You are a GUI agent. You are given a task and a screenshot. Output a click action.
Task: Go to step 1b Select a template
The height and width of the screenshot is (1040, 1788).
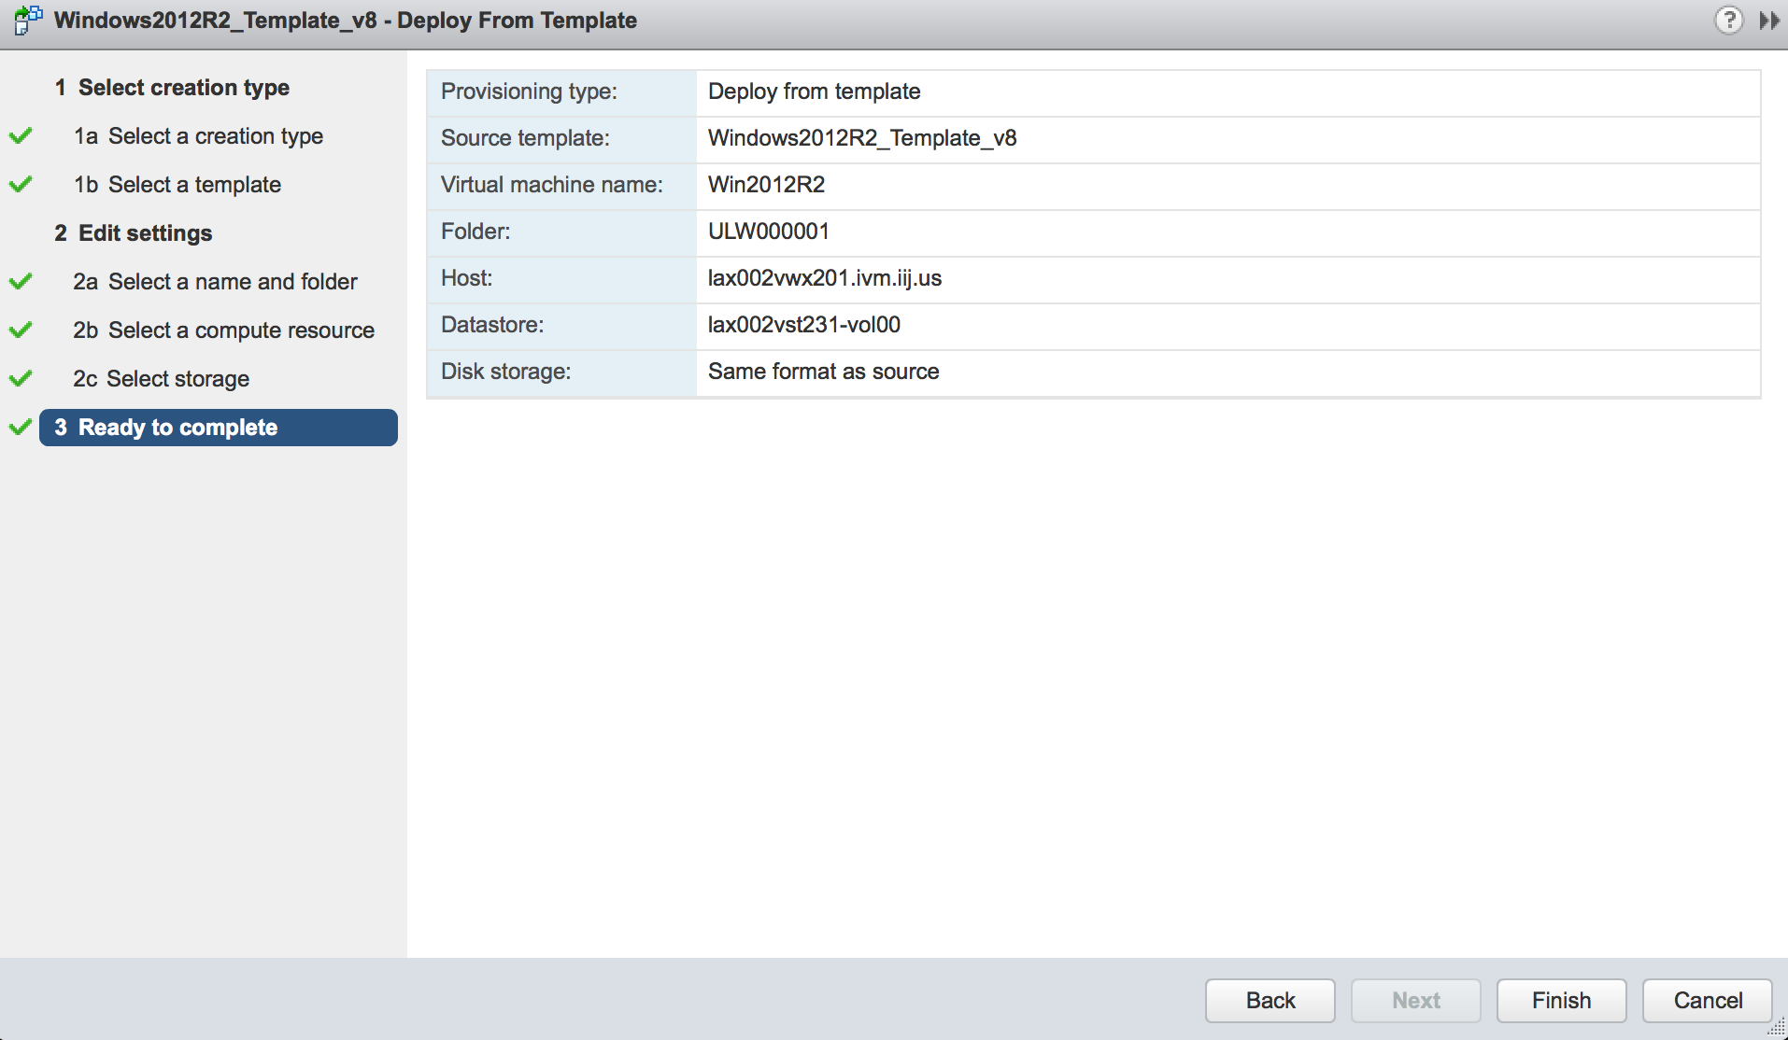pyautogui.click(x=177, y=185)
